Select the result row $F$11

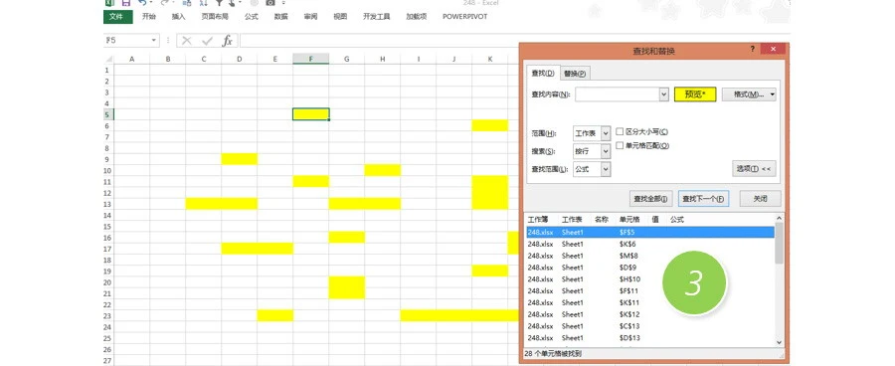coord(649,290)
